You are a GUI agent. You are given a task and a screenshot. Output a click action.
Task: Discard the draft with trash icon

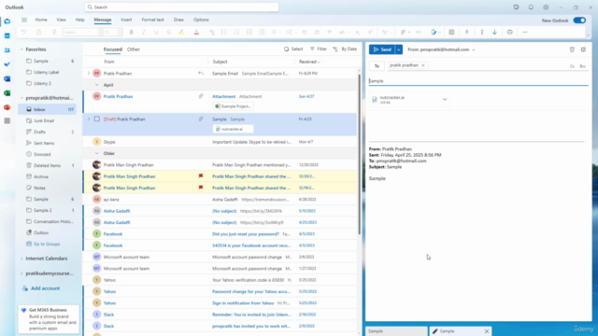pos(572,49)
